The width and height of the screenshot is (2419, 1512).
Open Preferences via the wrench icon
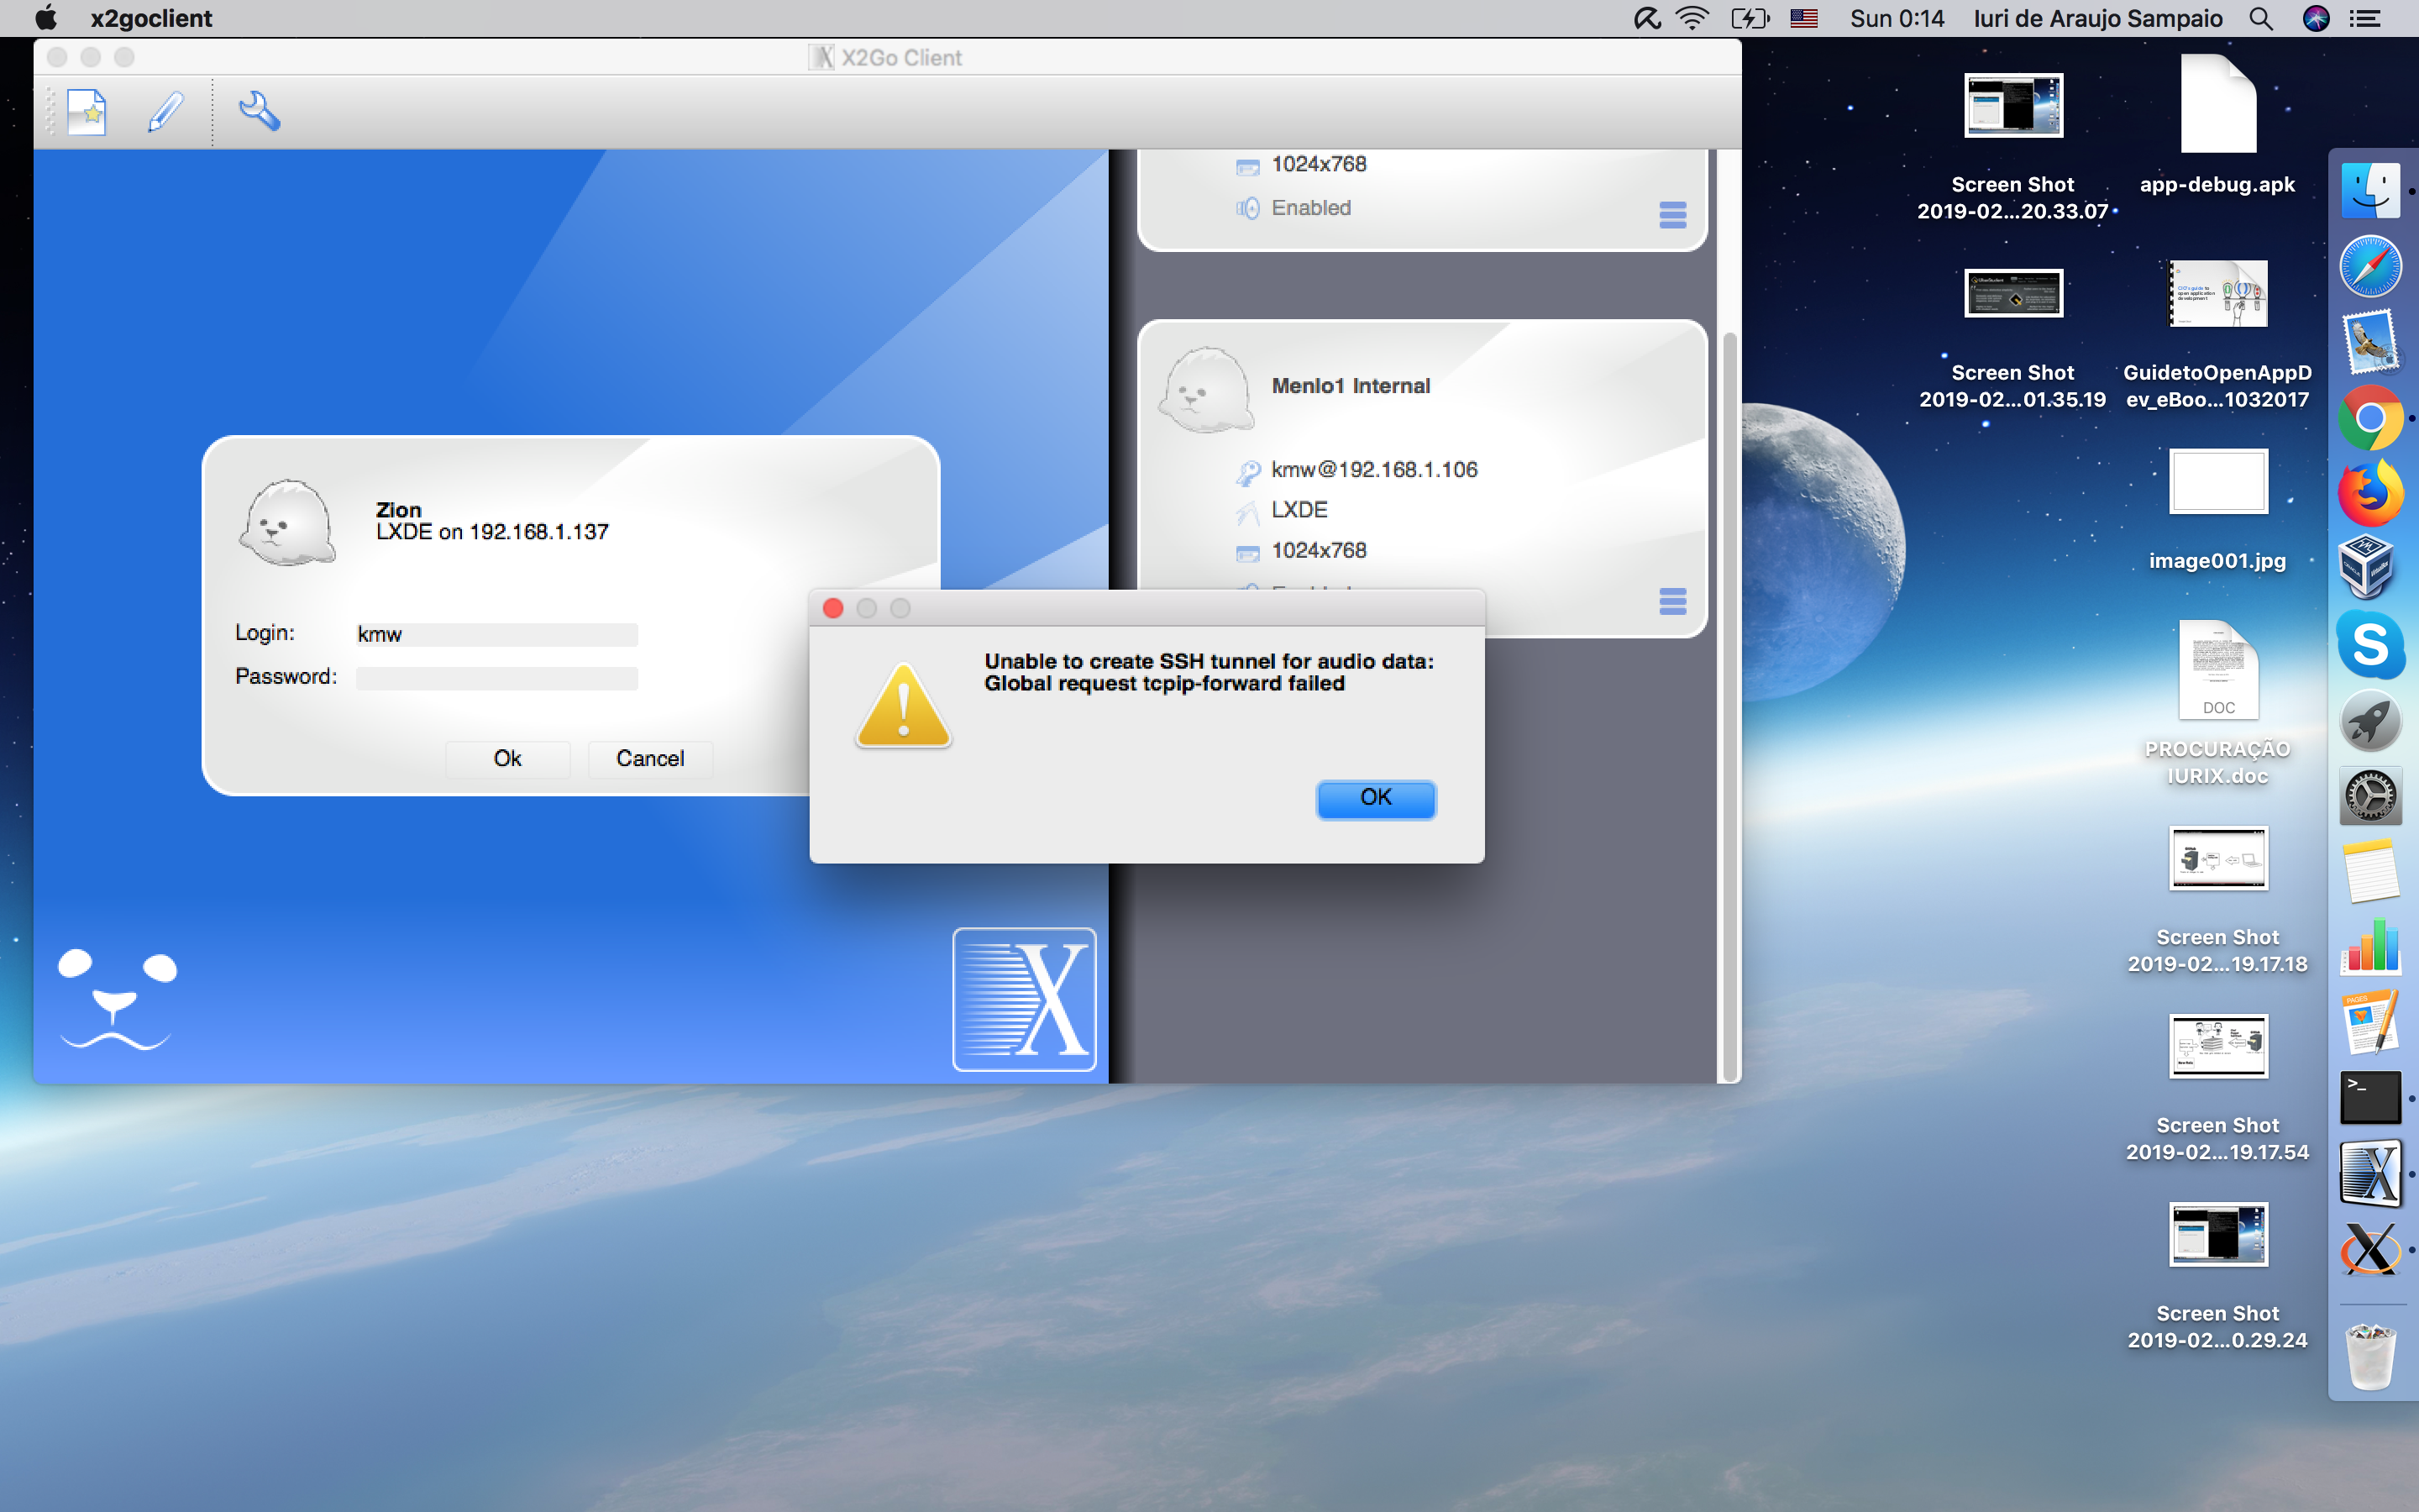[x=259, y=111]
